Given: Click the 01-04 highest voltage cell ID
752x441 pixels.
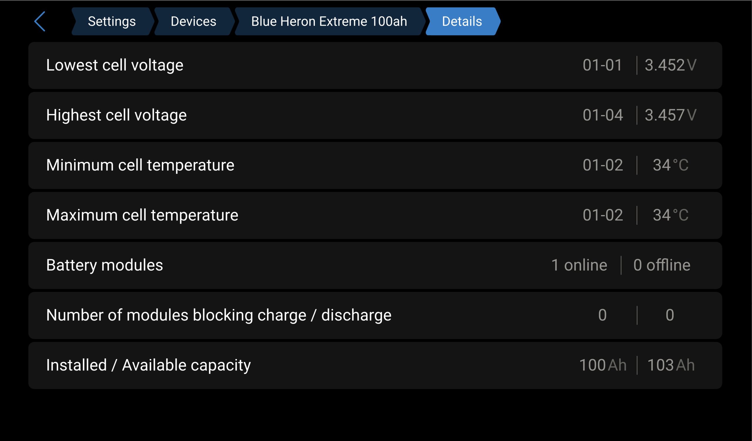Looking at the screenshot, I should [x=603, y=115].
